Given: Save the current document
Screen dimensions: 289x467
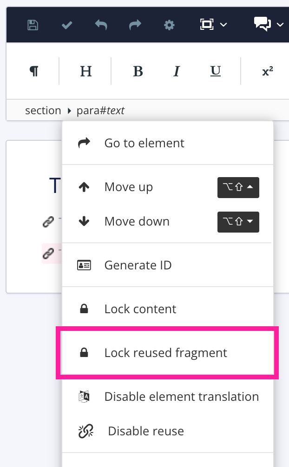Looking at the screenshot, I should (x=33, y=25).
